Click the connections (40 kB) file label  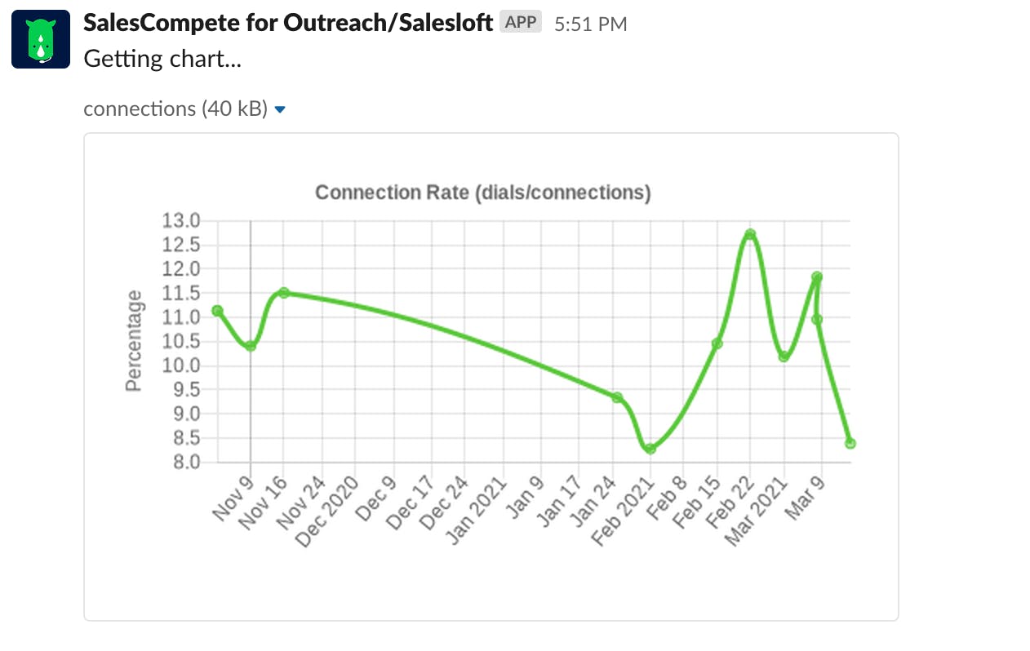click(175, 108)
